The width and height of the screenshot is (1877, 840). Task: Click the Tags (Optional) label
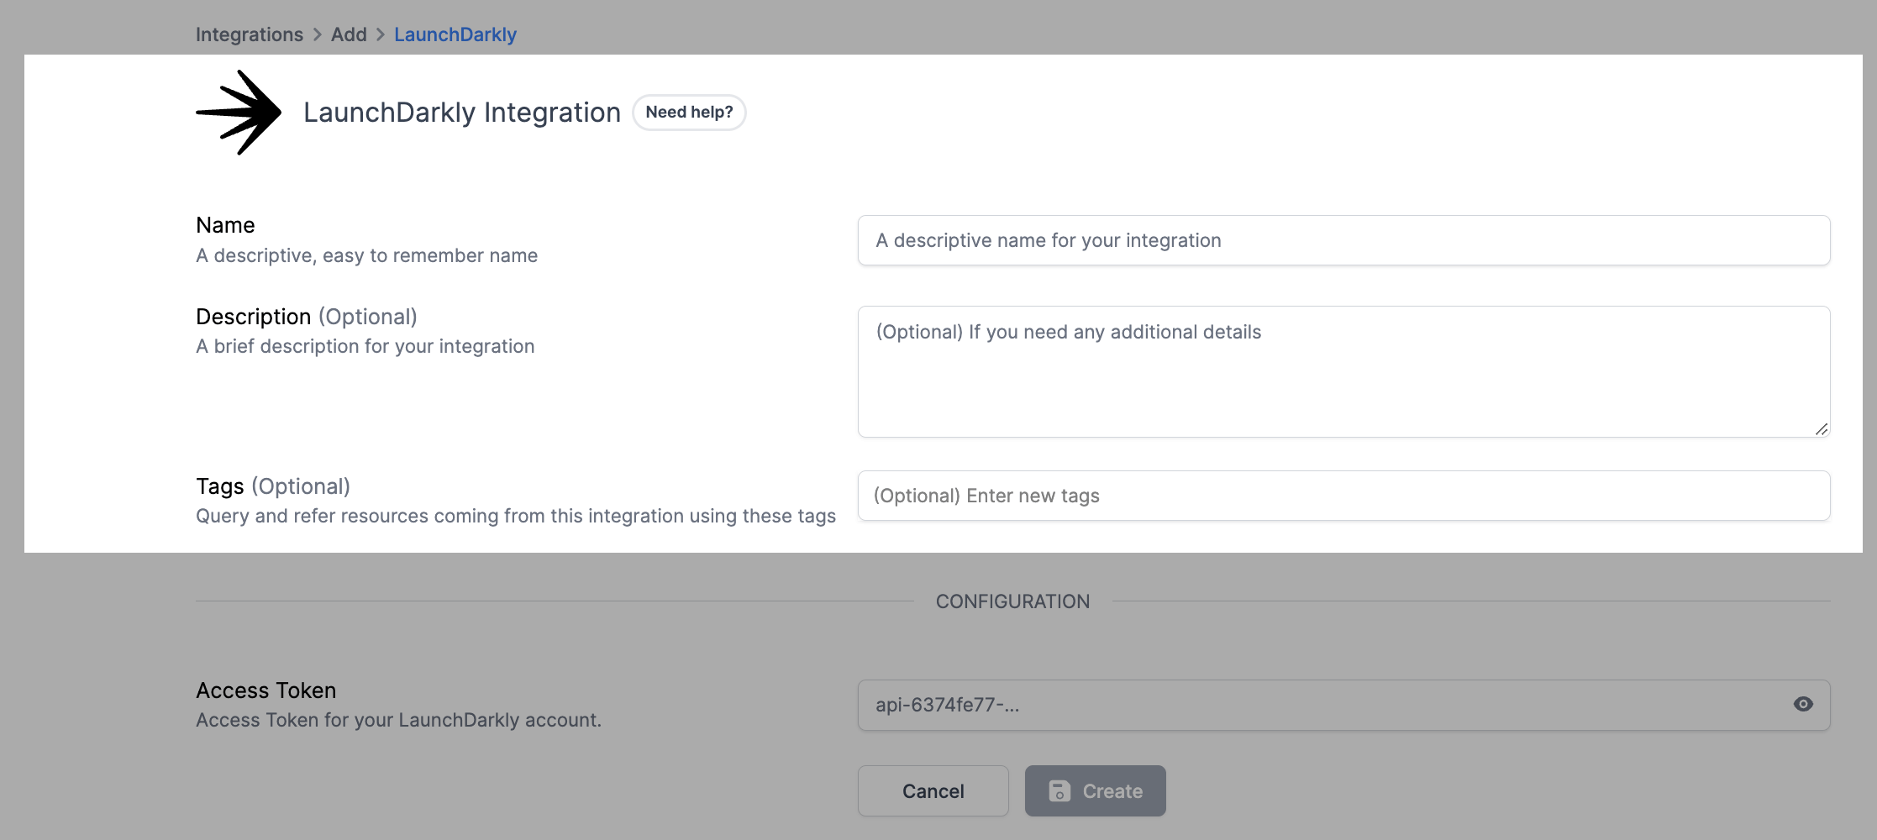(x=273, y=486)
